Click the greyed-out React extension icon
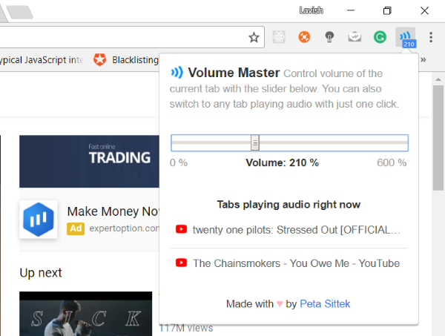This screenshot has height=336, width=445. [x=279, y=37]
